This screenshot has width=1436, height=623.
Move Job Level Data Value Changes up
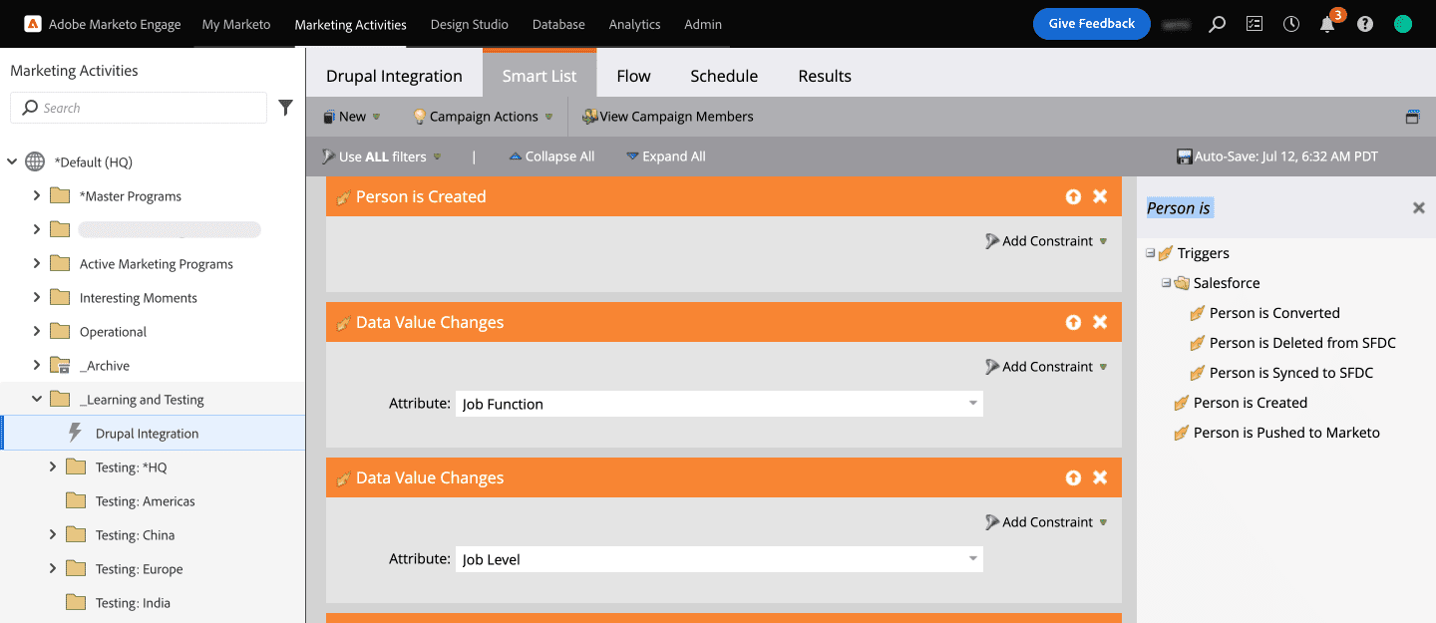[x=1073, y=477]
